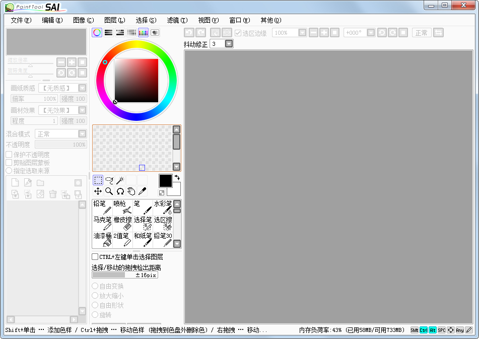Enable CTRL+左键单击选择图层 checkbox
This screenshot has height=339, width=479.
[95, 256]
